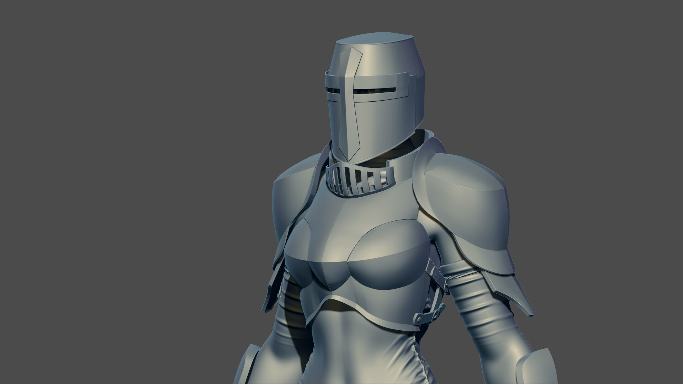Select the ribbed arm bracer
683x384 pixels.
coord(473,306)
